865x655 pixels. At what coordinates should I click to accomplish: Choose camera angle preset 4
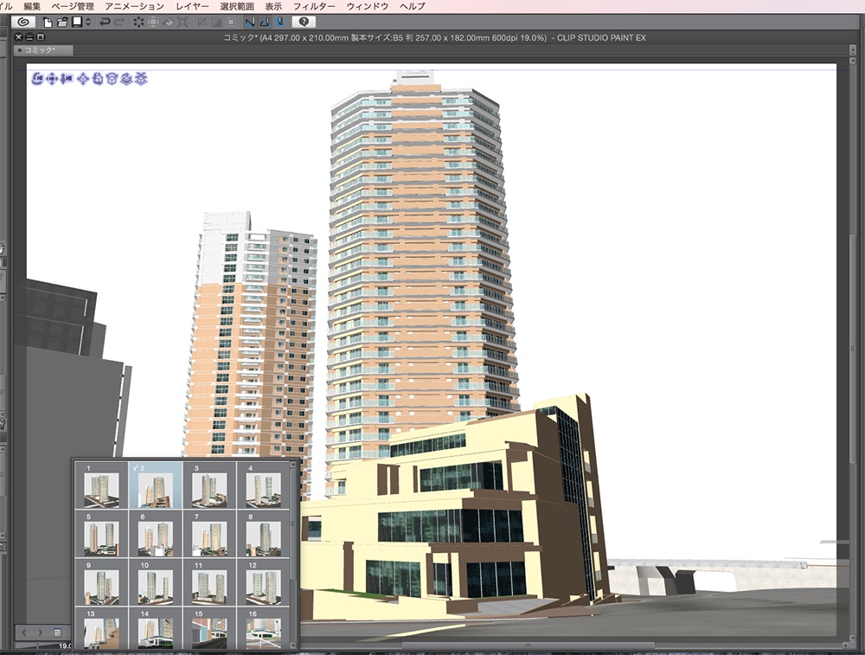[x=263, y=485]
